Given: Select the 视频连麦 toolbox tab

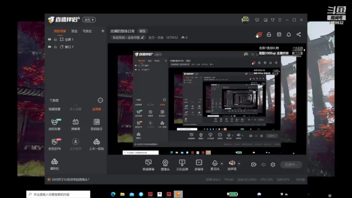Looking at the screenshot, I should pos(55,109).
